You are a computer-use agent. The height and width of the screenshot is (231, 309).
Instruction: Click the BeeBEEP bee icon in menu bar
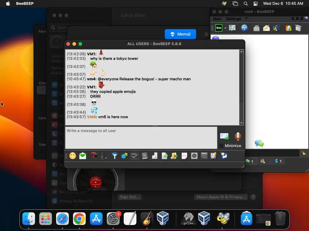coord(224,3)
